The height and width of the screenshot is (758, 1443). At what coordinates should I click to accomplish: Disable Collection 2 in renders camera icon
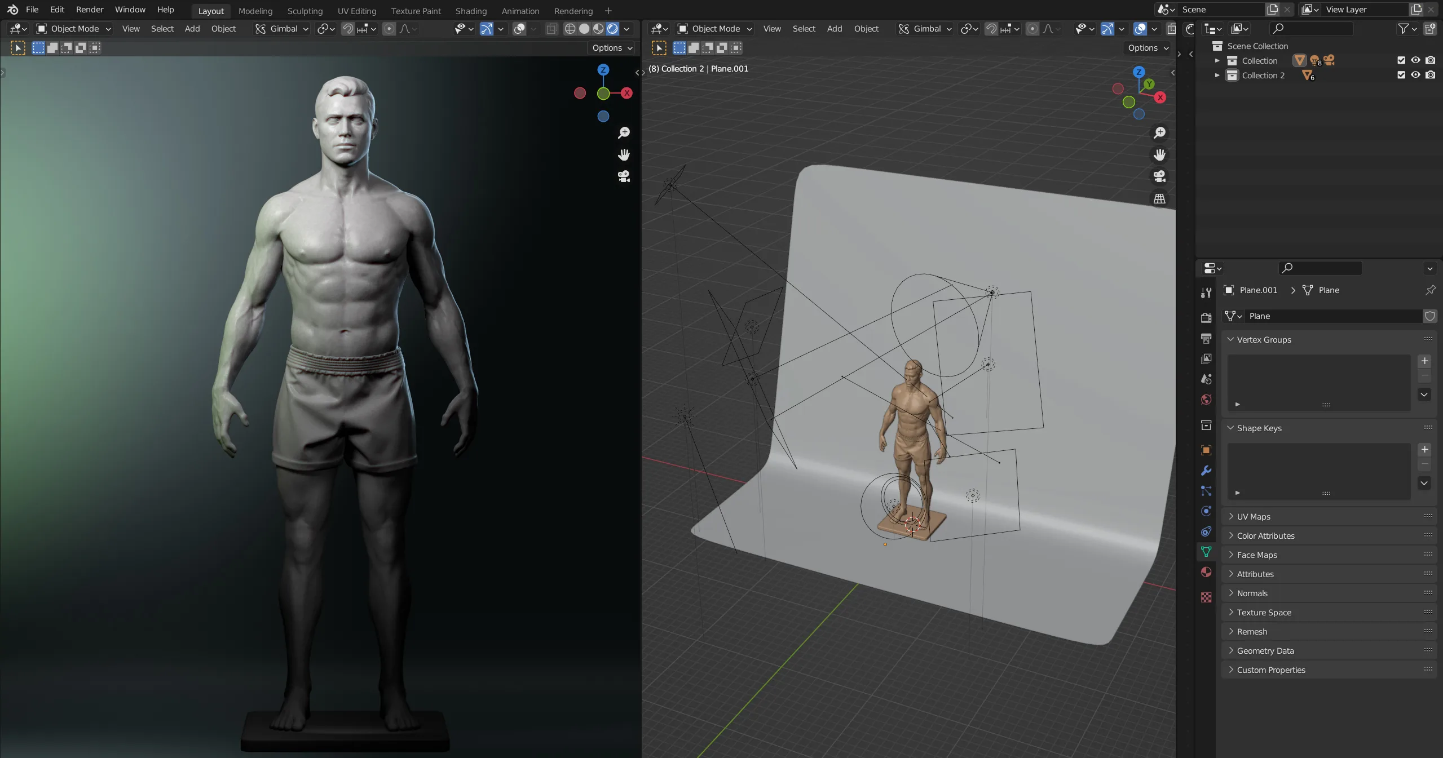(x=1431, y=75)
